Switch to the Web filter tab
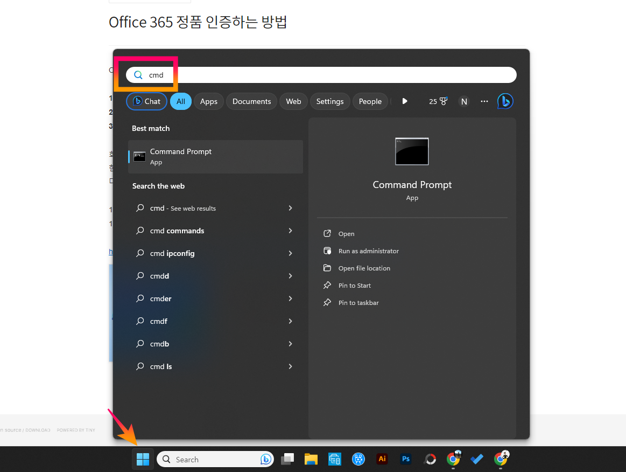The width and height of the screenshot is (626, 472). pyautogui.click(x=293, y=101)
